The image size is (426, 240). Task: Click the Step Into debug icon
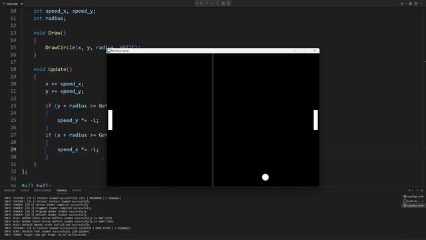click(212, 3)
